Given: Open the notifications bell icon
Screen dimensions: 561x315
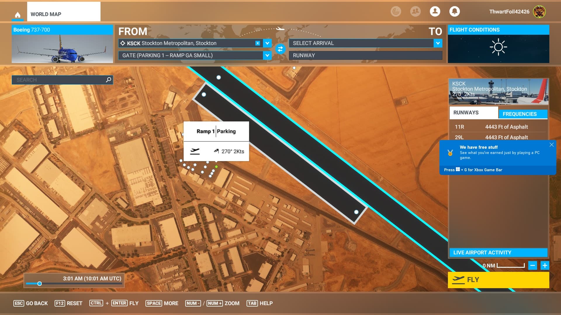Looking at the screenshot, I should coord(454,11).
